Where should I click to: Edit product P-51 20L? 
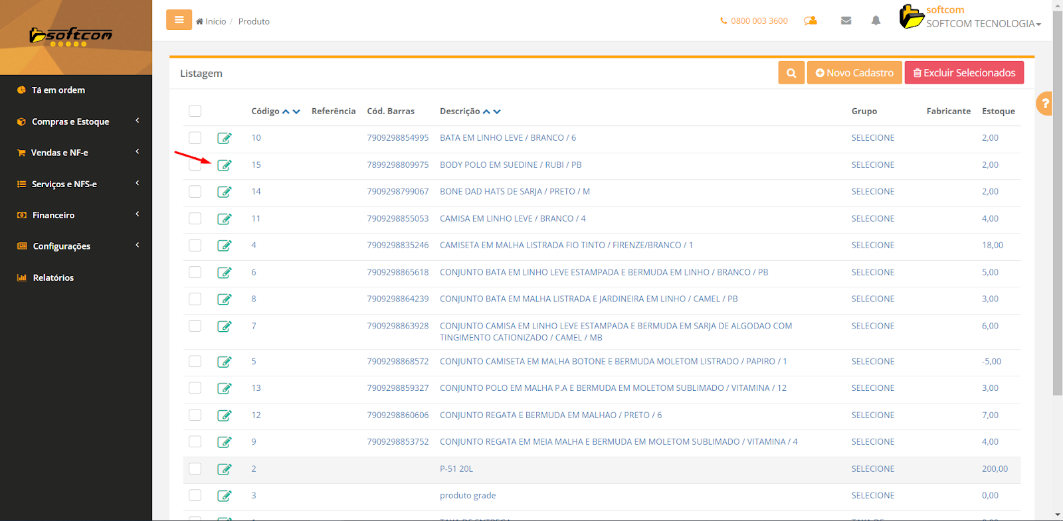[225, 469]
